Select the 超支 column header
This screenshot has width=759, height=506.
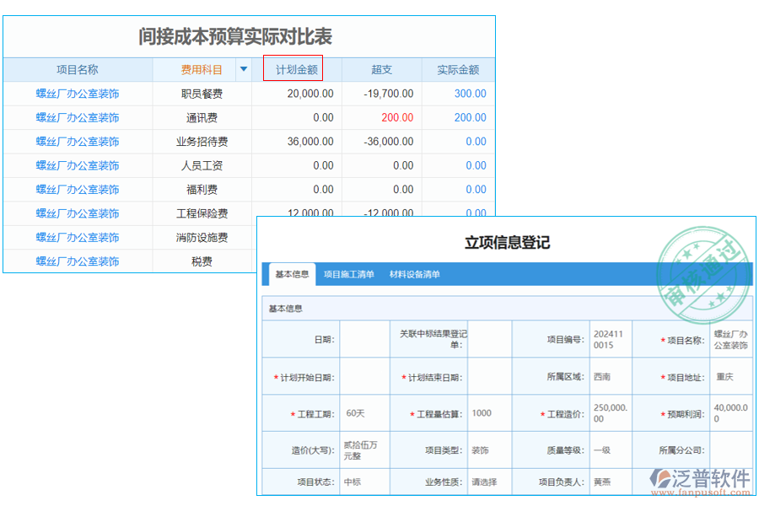[381, 68]
